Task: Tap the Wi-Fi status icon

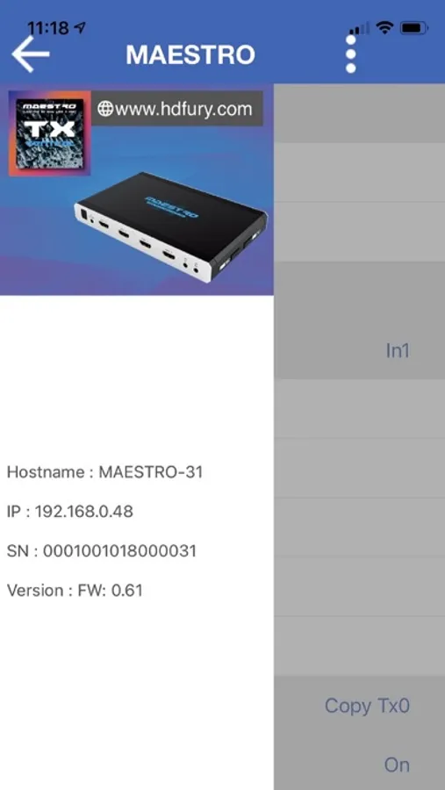Action: (384, 28)
